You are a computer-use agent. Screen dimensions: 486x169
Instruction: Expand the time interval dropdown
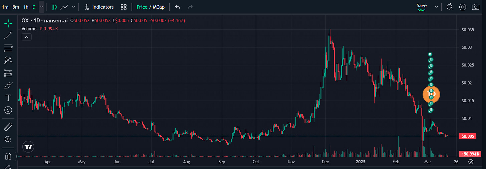(x=41, y=7)
